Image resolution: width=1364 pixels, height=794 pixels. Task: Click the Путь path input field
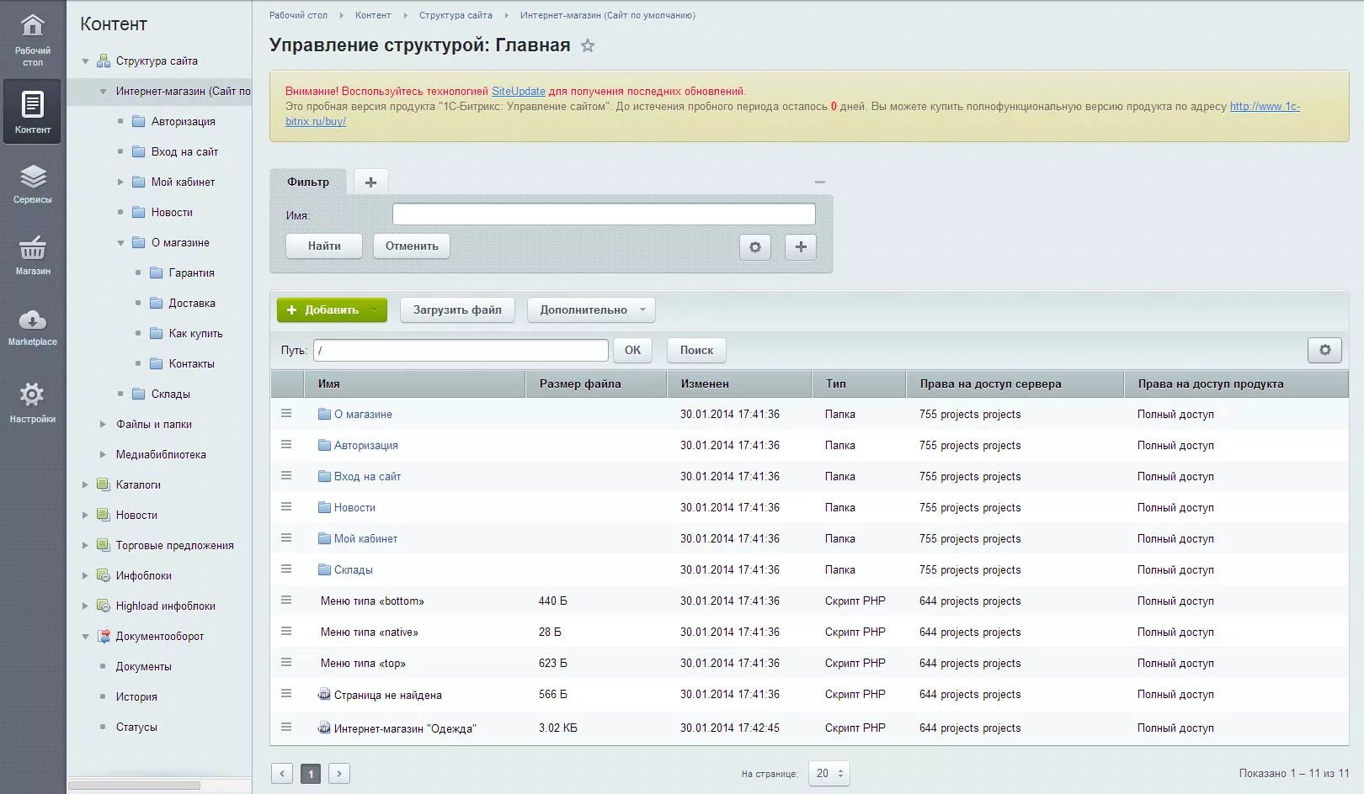pyautogui.click(x=461, y=350)
